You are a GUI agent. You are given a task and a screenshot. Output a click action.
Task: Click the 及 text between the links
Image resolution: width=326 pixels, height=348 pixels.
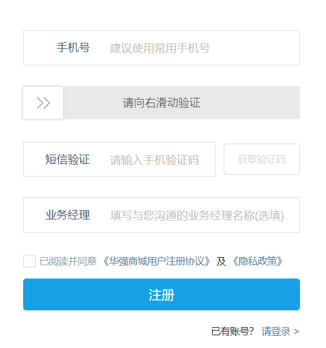pos(221,261)
